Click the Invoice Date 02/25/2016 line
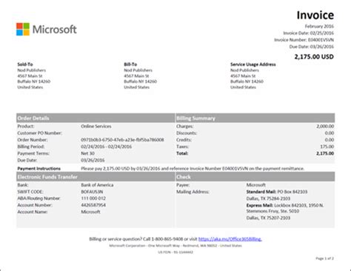Image resolution: width=351 pixels, height=271 pixels. pos(309,33)
